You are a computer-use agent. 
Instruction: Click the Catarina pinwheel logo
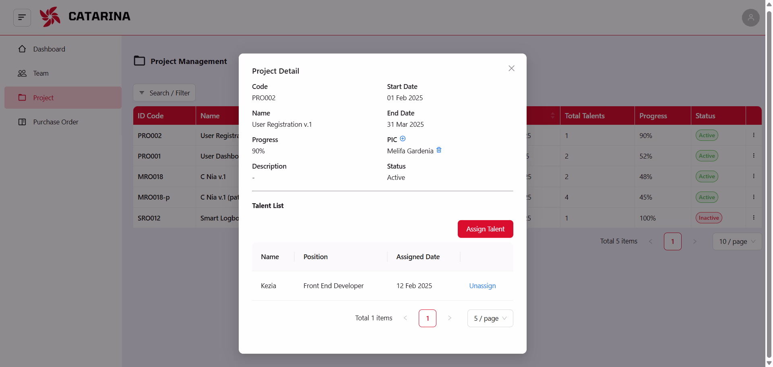(x=50, y=17)
